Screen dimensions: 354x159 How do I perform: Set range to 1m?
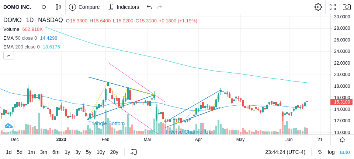tap(31, 152)
